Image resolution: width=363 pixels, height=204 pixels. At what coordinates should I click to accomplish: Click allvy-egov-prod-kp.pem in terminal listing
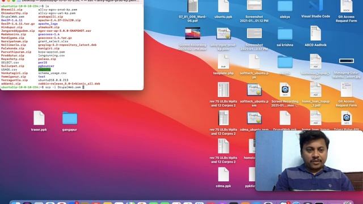click(58, 10)
